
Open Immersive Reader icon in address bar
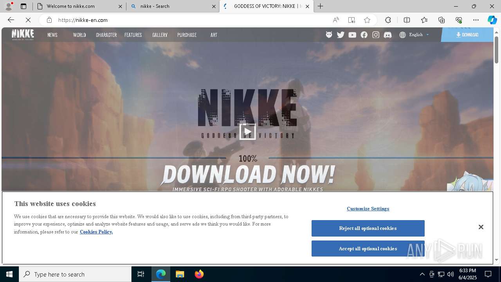(351, 20)
